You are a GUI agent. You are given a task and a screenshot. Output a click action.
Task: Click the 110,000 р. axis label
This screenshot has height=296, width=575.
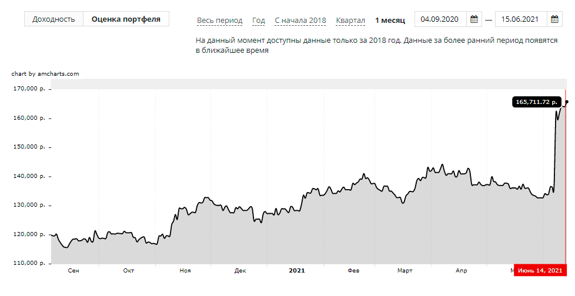pyautogui.click(x=29, y=263)
